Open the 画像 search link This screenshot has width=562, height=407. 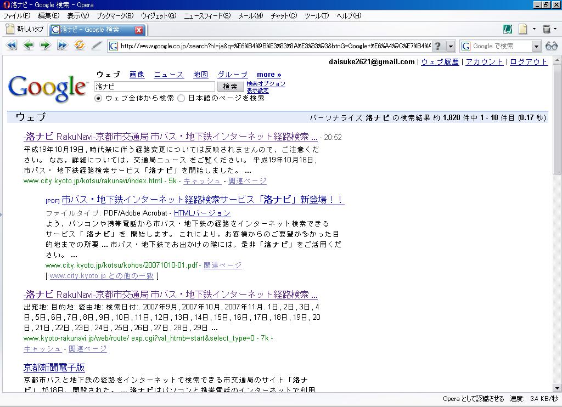click(x=137, y=75)
